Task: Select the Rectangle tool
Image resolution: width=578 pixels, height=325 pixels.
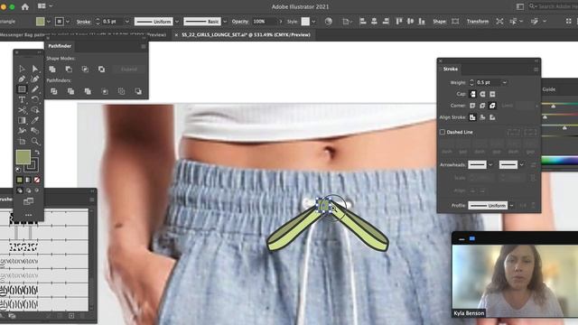Action: click(x=22, y=89)
